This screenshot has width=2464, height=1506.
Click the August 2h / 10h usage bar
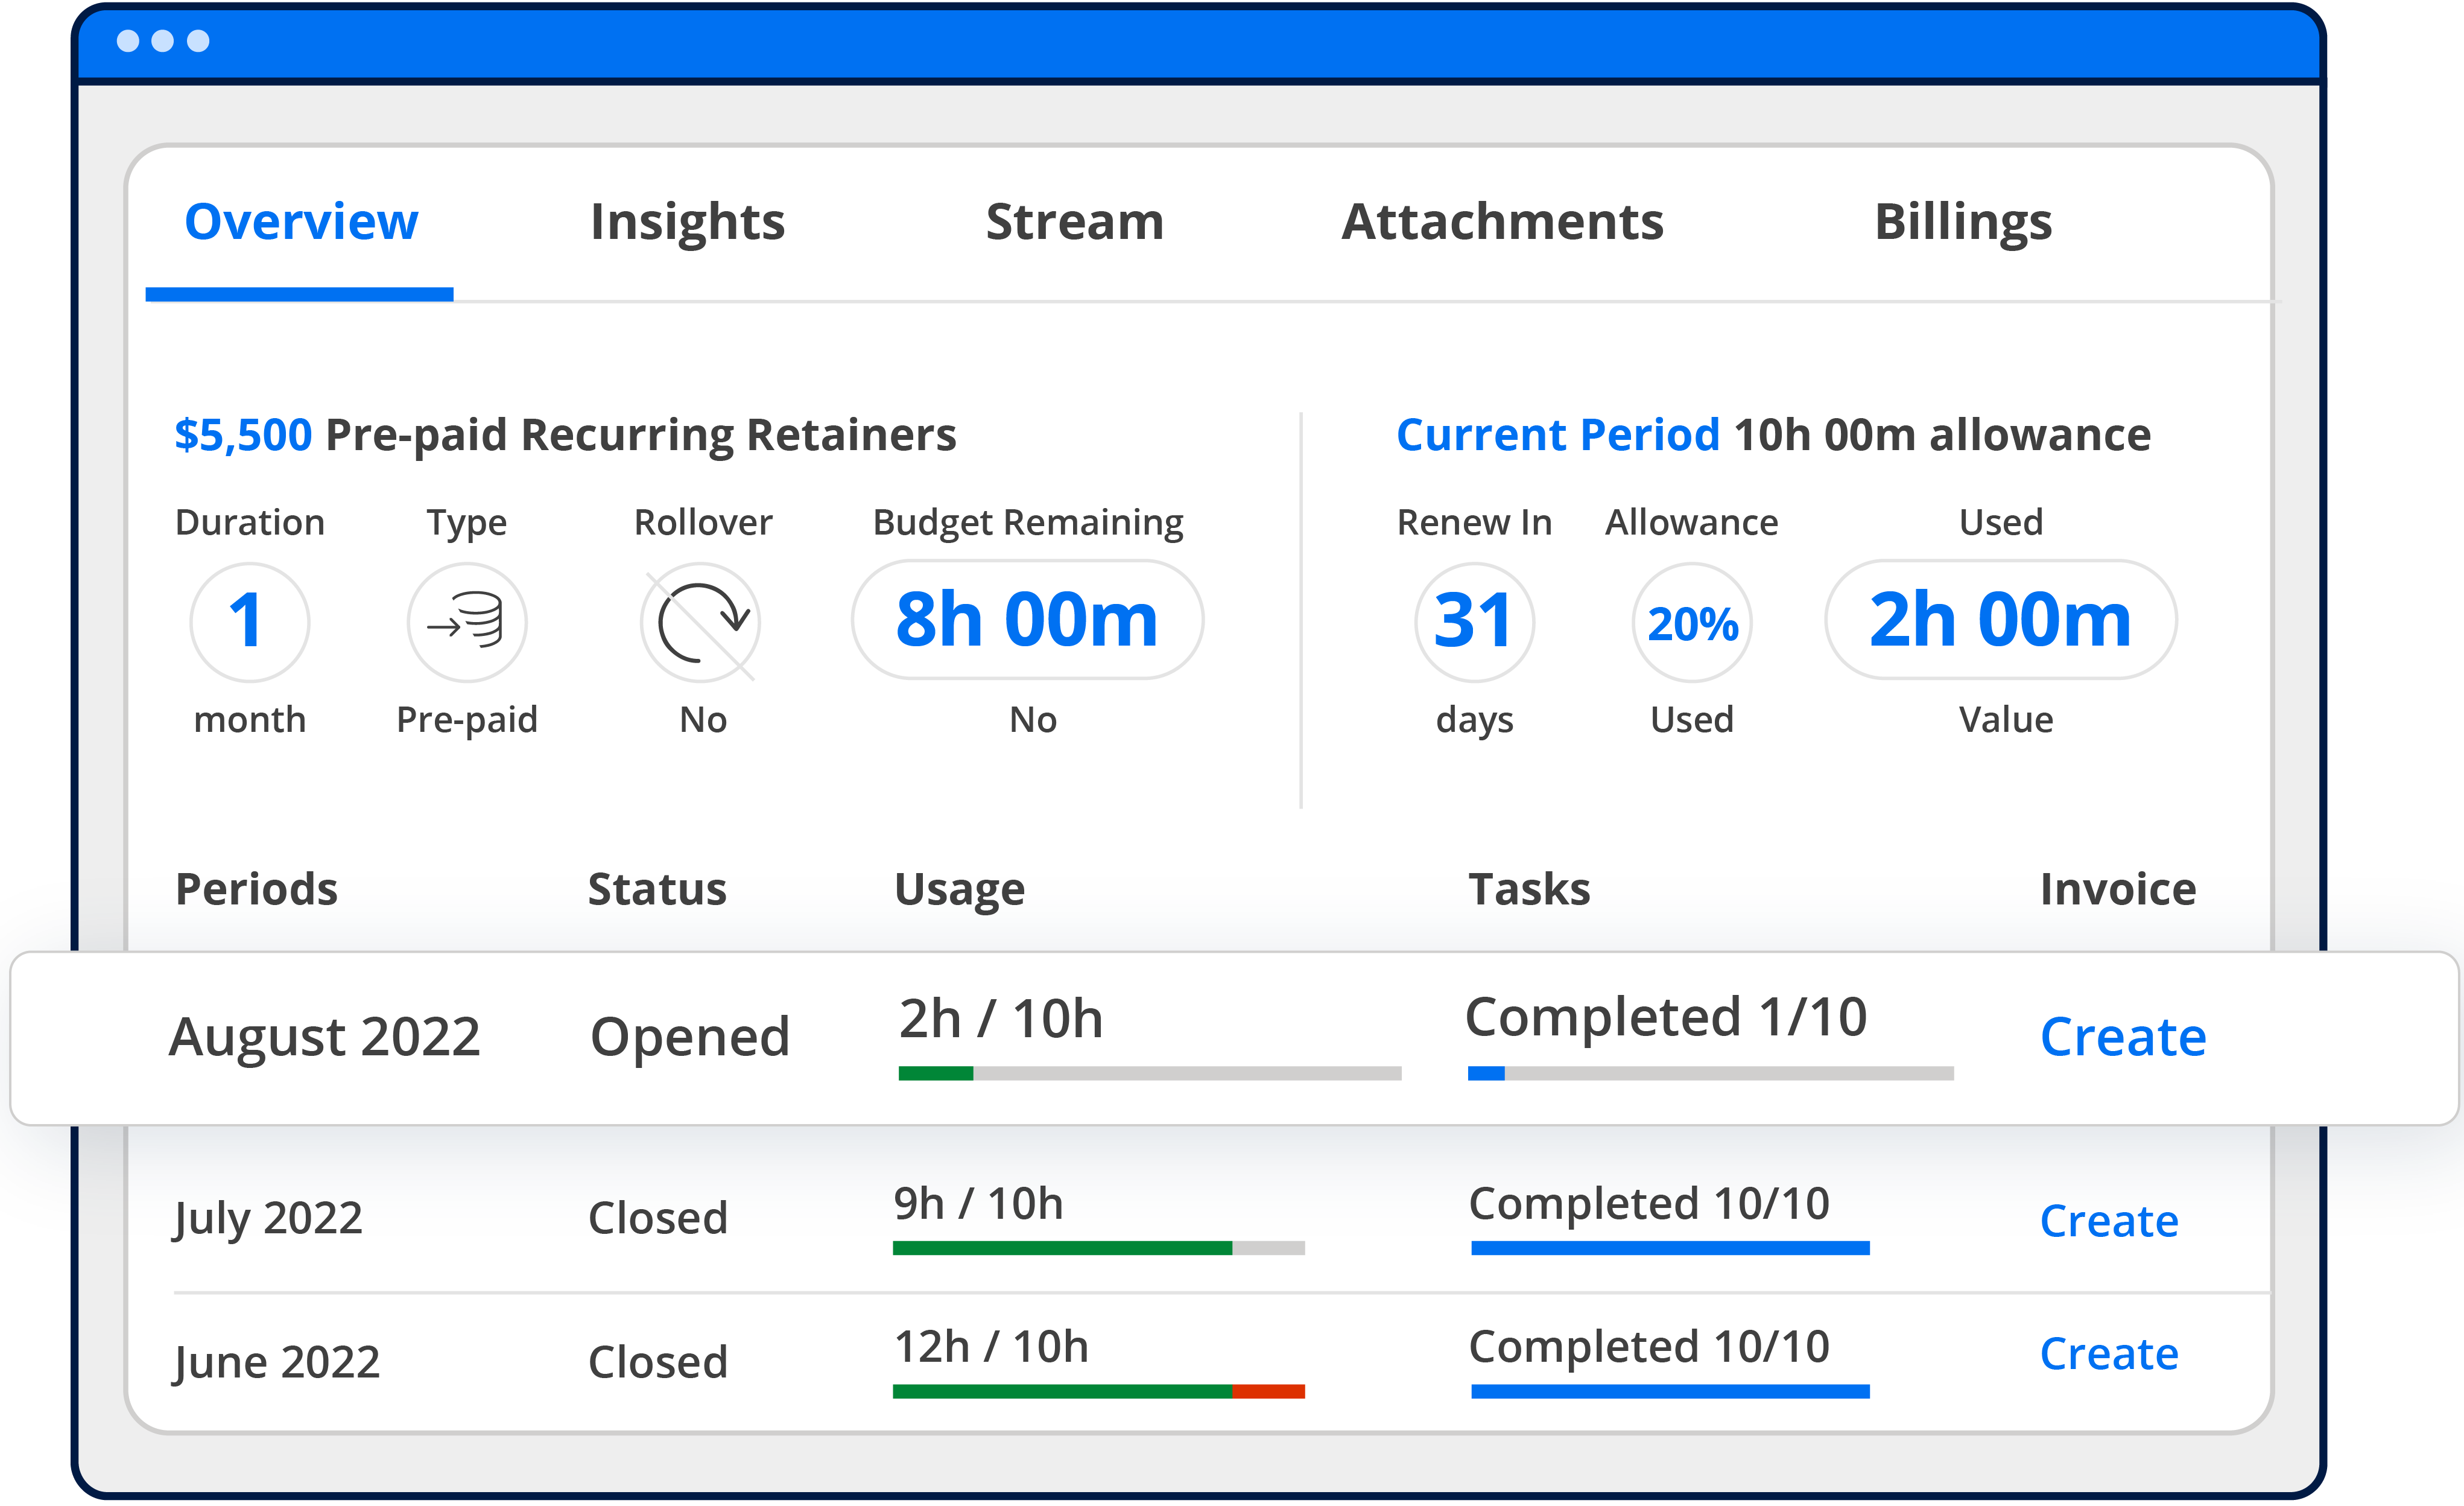pos(1149,1073)
